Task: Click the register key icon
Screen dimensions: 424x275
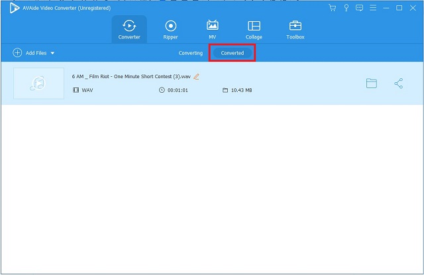Action: [346, 8]
